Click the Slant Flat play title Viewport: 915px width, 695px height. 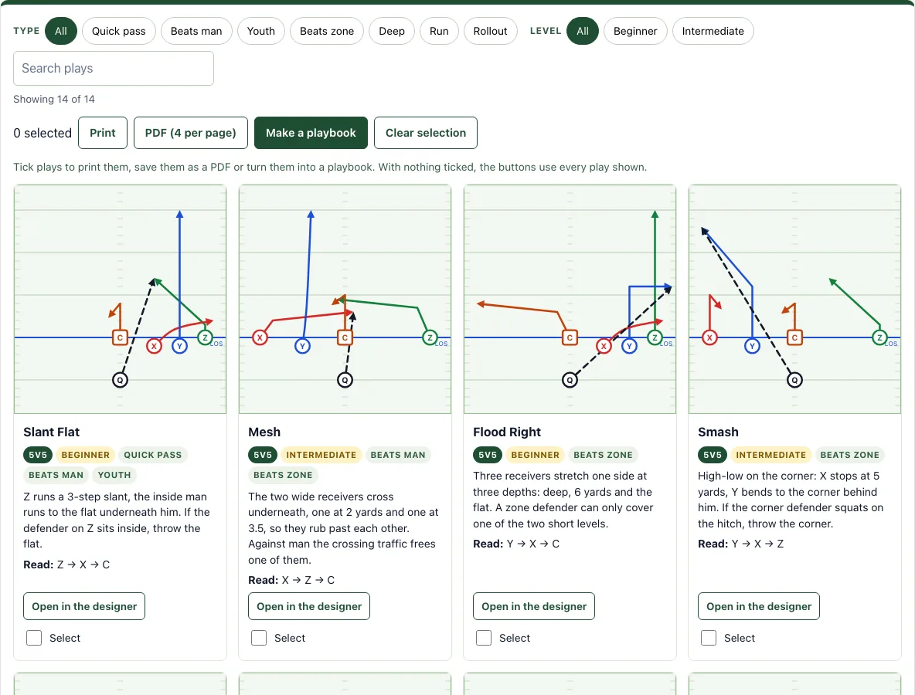point(51,432)
